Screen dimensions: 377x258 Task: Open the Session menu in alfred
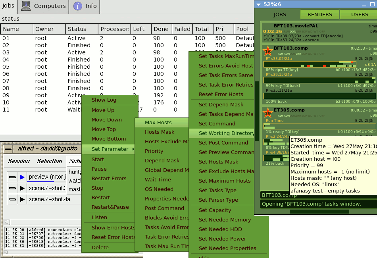[19, 161]
